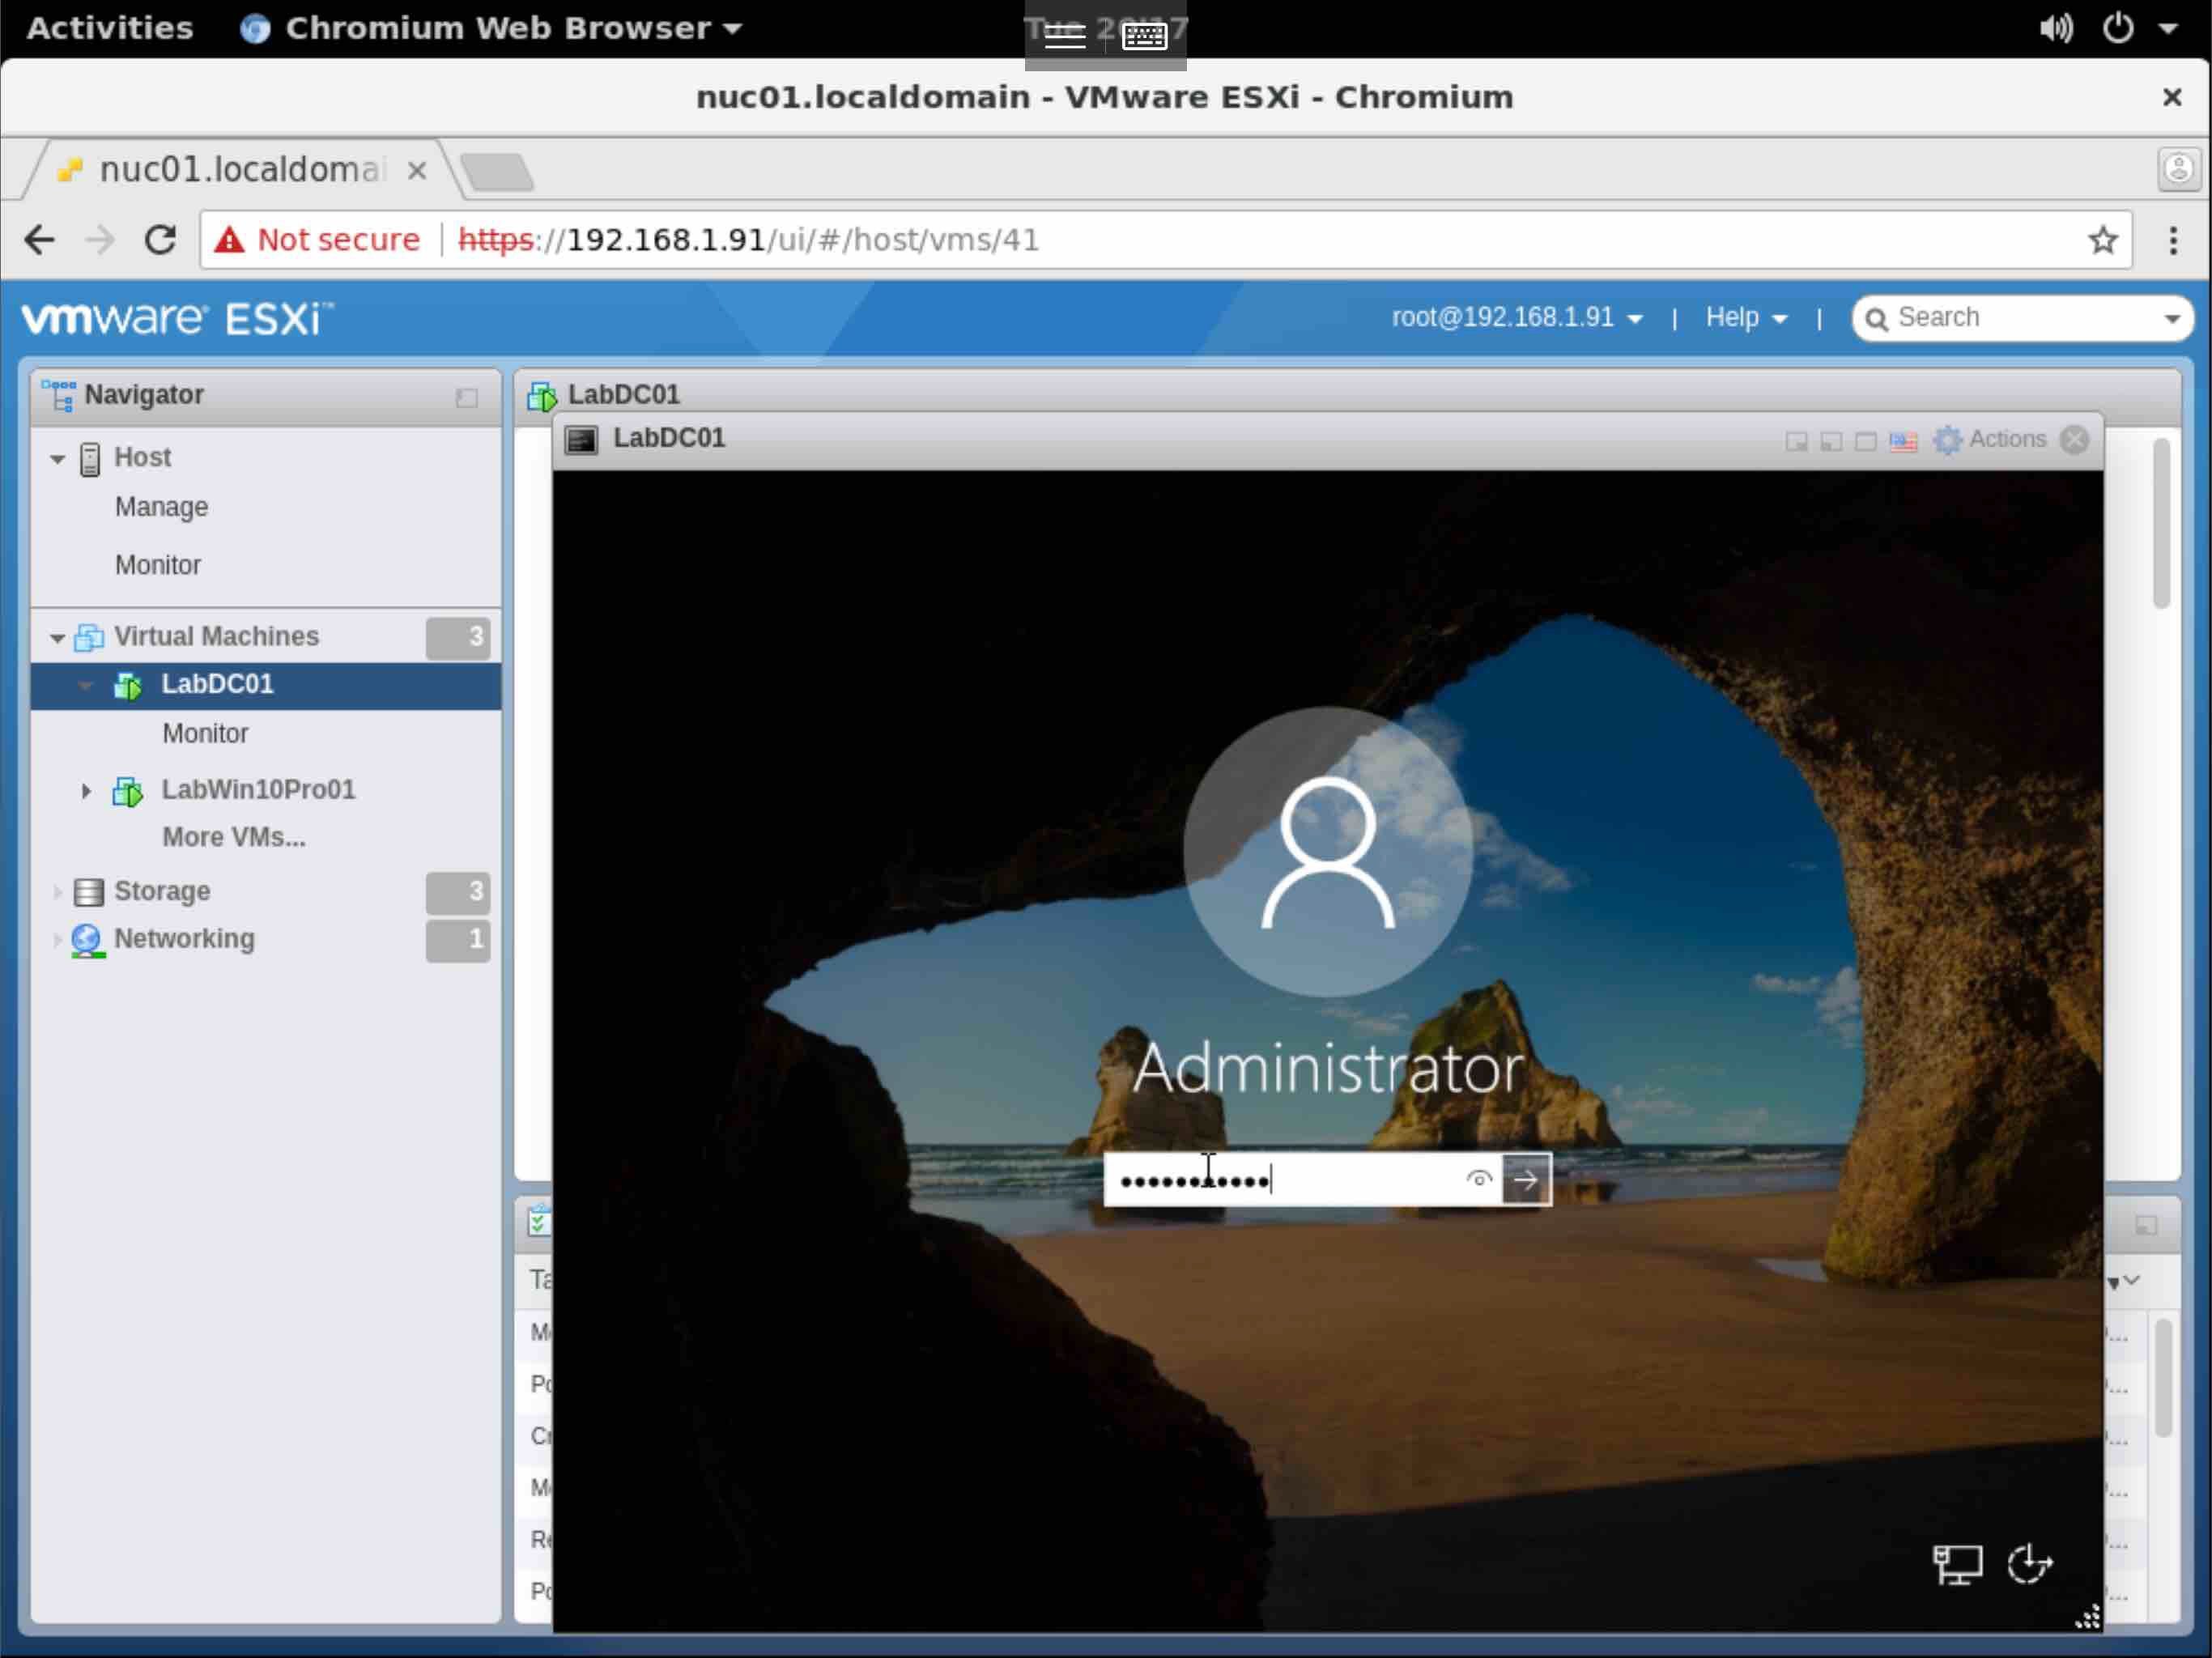This screenshot has height=1658, width=2212.
Task: Click the on-screen keyboard icon
Action: point(1144,36)
